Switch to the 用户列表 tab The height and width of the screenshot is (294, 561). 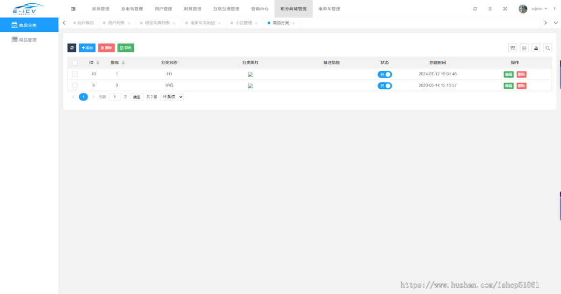point(116,23)
